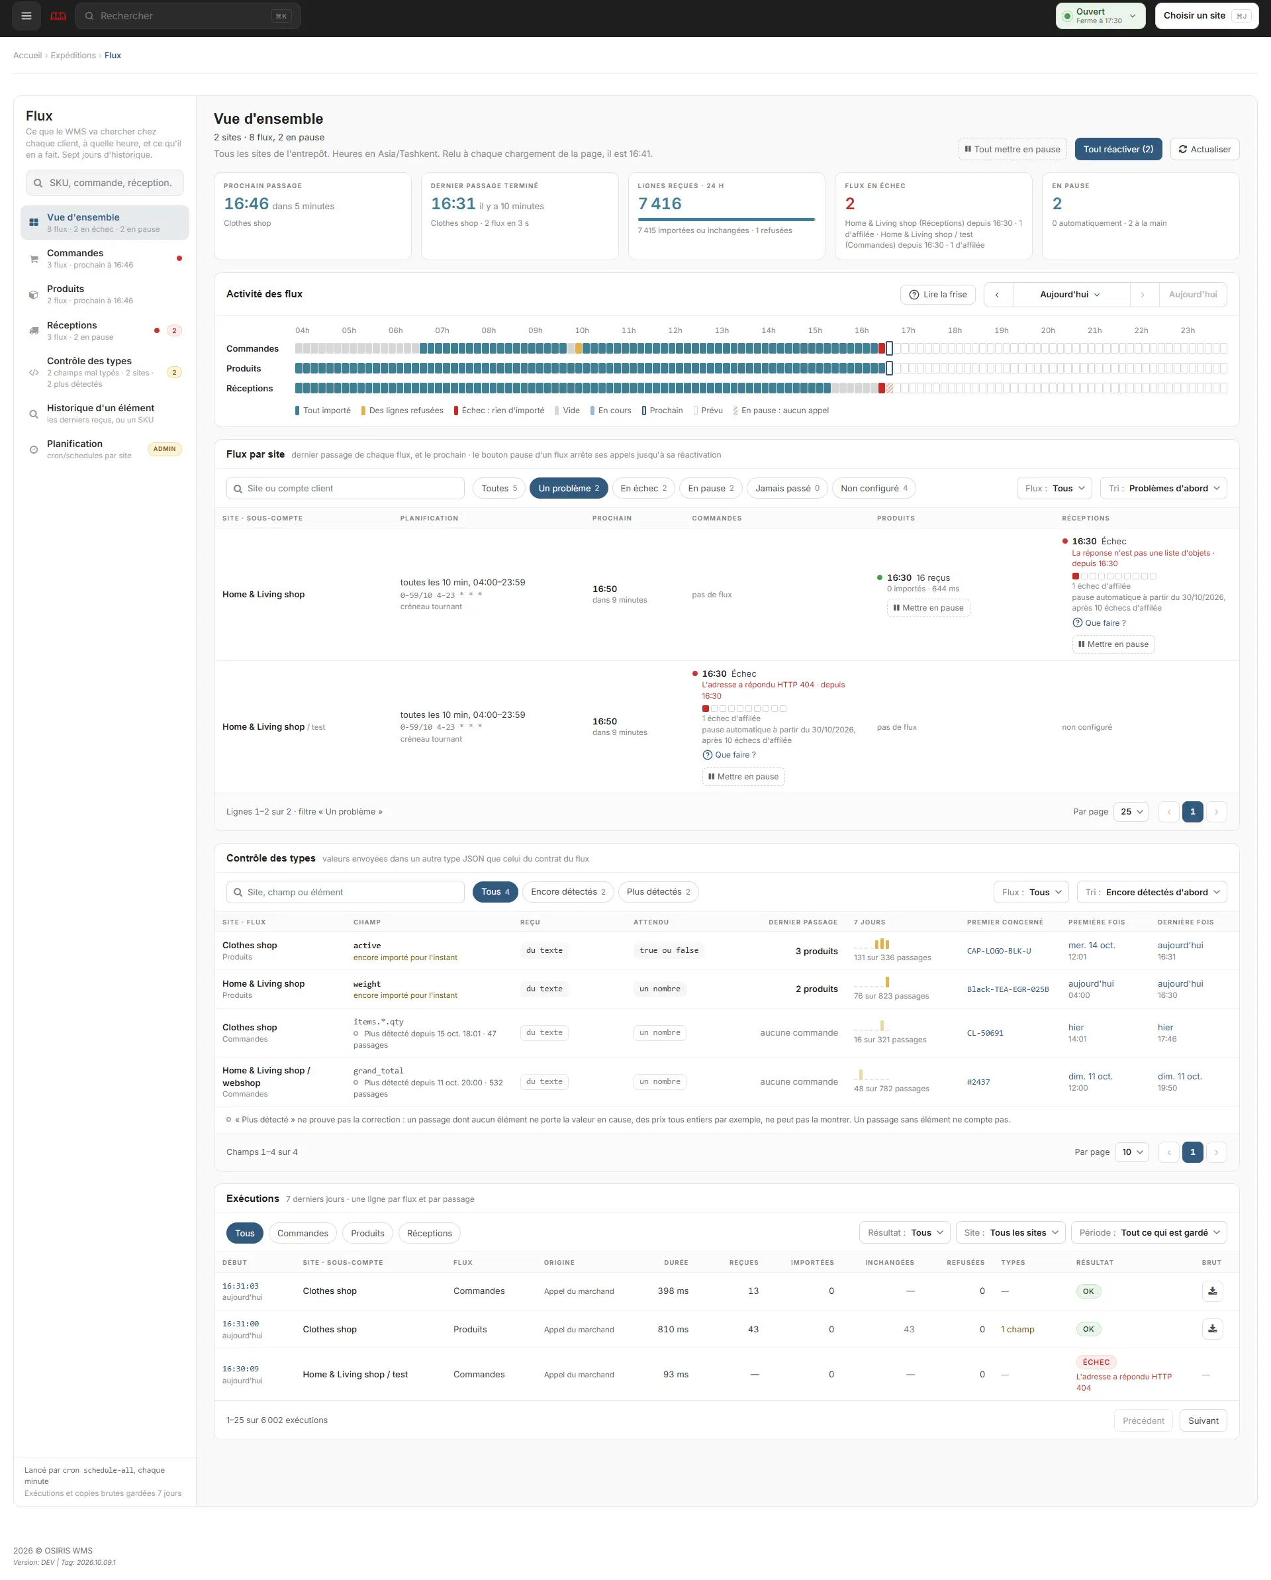Screen dimensions: 1271x1580
Task: Open the Résultat filter dropdown
Action: [905, 1232]
